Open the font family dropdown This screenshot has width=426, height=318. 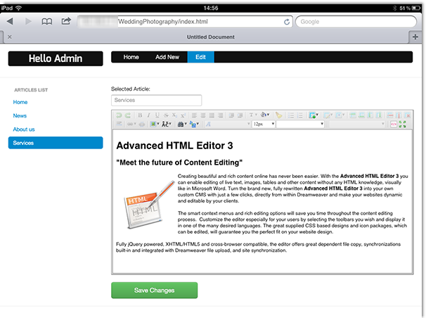228,124
